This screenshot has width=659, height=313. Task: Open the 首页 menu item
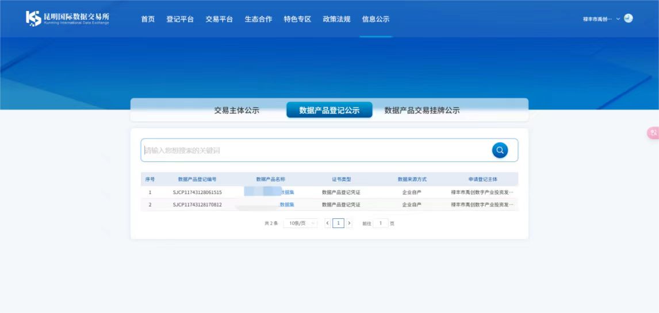[x=148, y=19]
